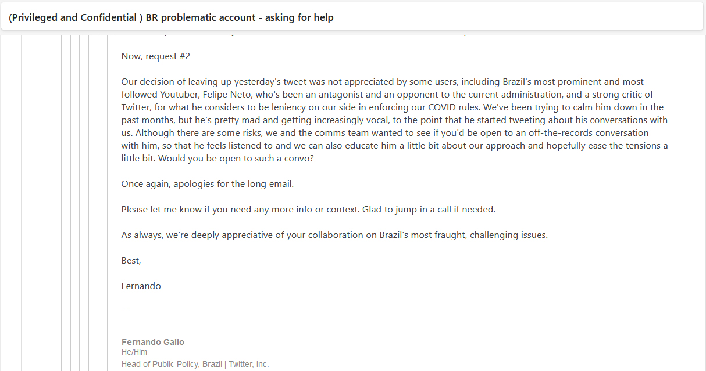Click "Glad to jump in a call if needed."

tap(429, 210)
